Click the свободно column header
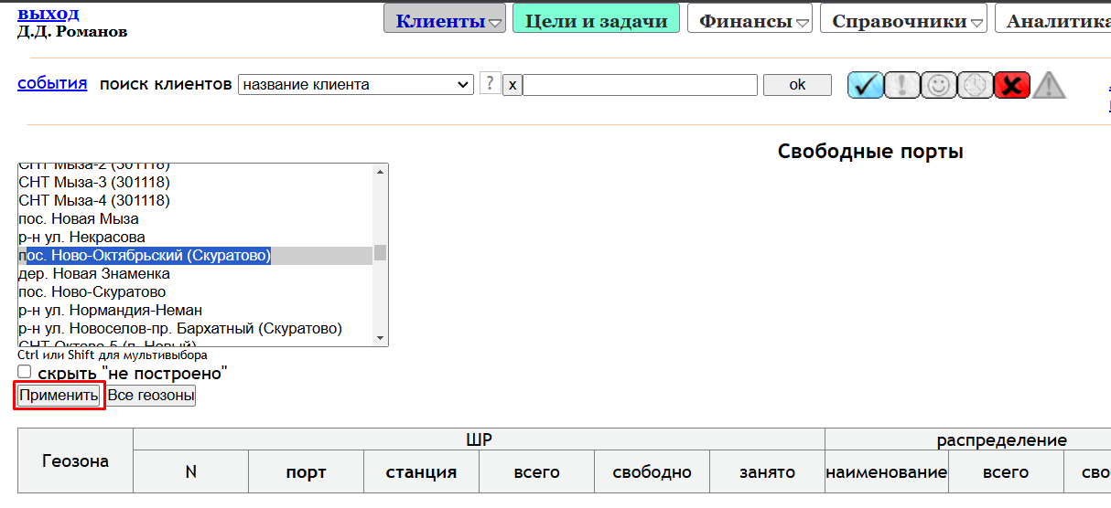The height and width of the screenshot is (508, 1111). click(x=652, y=472)
